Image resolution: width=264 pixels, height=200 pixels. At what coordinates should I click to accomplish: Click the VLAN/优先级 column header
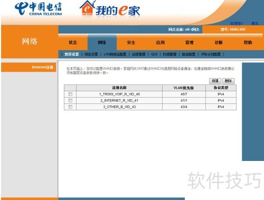pyautogui.click(x=184, y=88)
